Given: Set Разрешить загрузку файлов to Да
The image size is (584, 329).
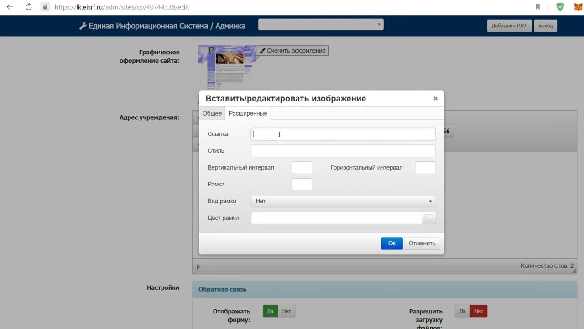Looking at the screenshot, I should pyautogui.click(x=462, y=311).
